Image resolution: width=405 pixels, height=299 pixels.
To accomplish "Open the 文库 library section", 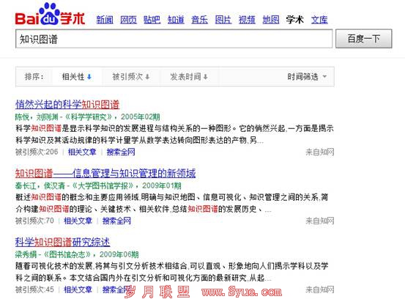I will click(319, 20).
